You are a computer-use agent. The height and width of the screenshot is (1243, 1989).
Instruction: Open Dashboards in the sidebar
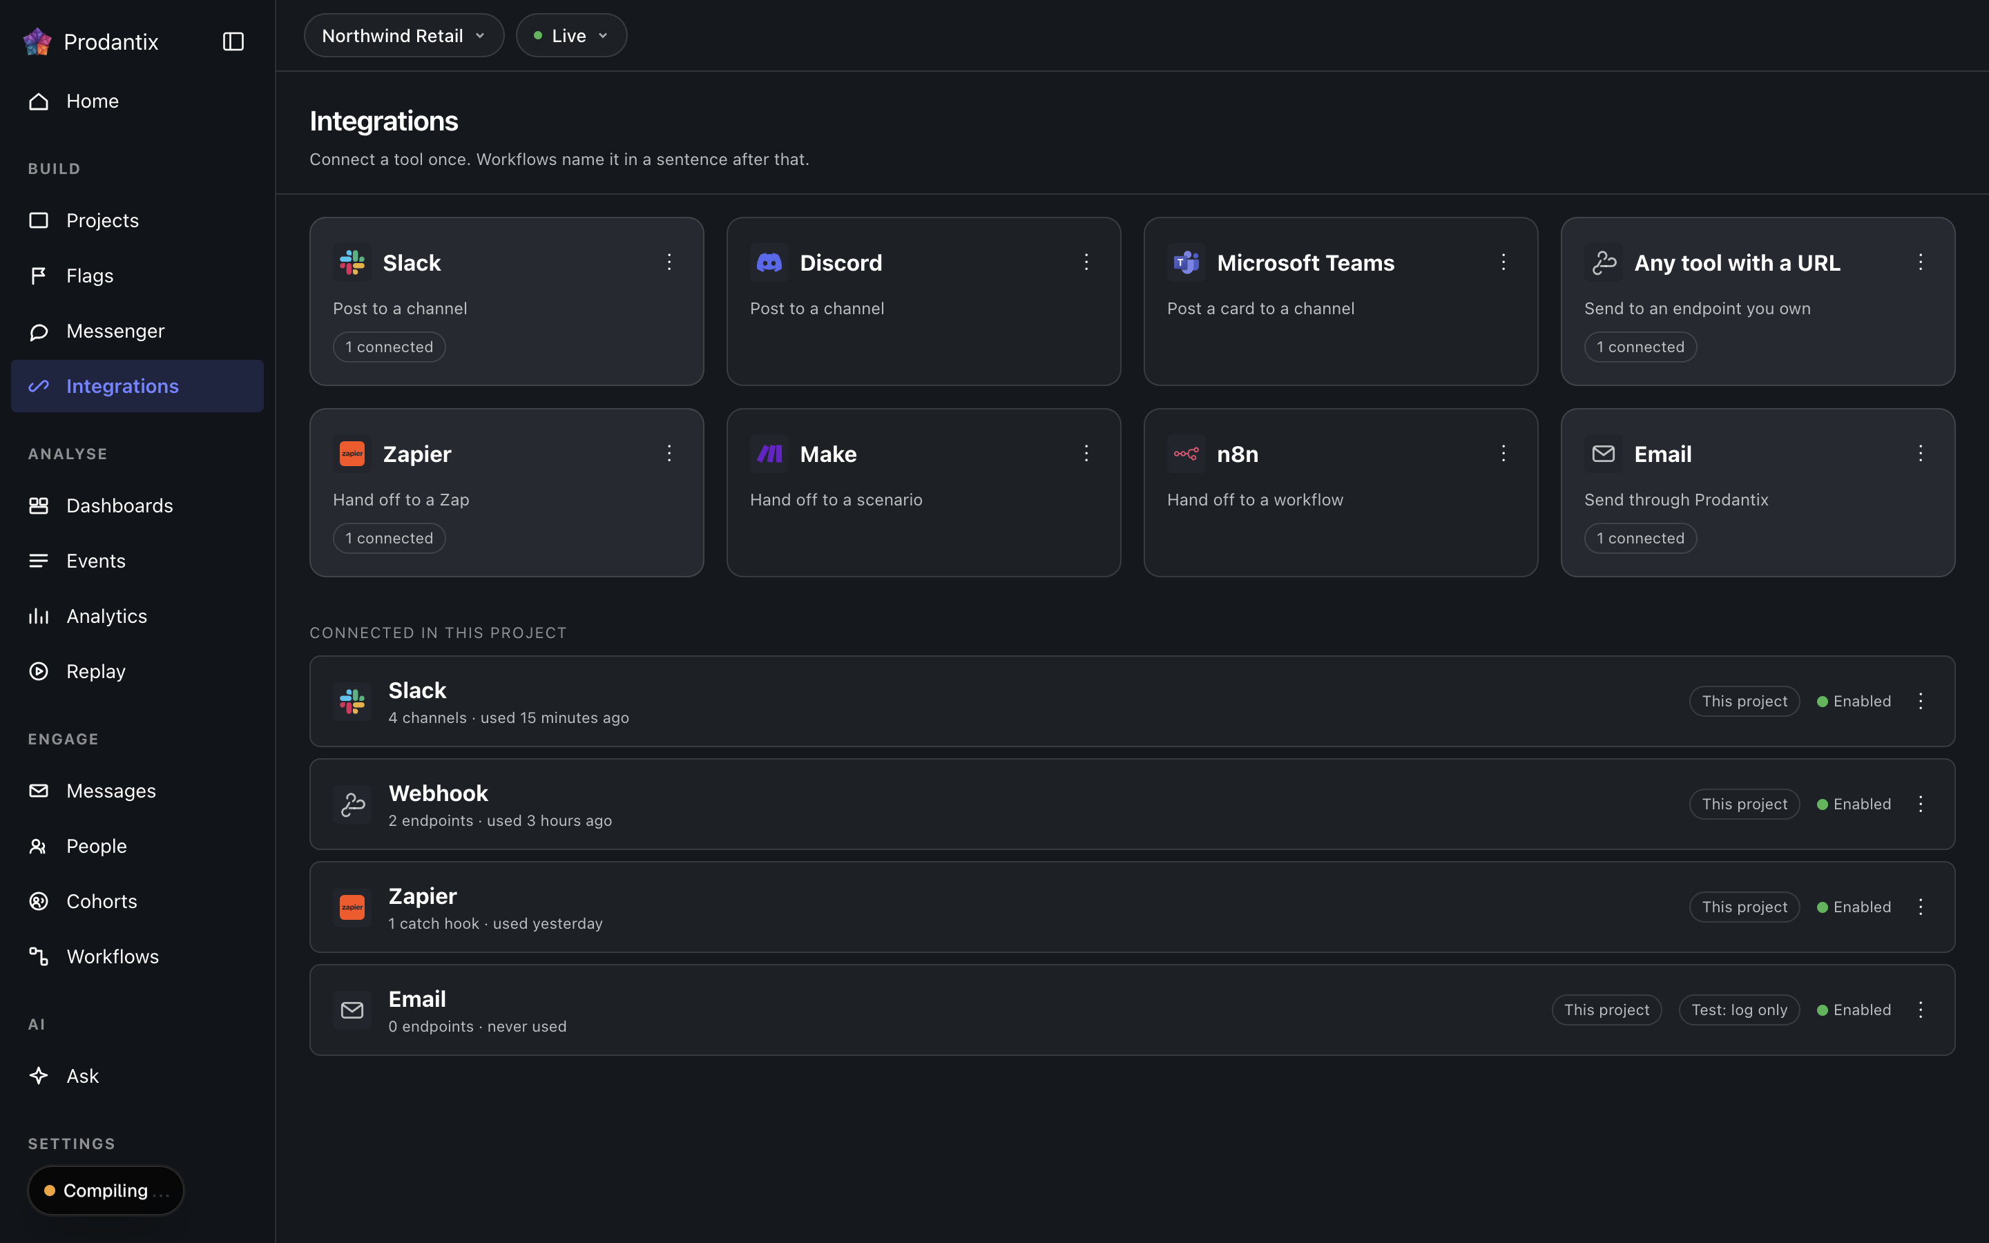(x=137, y=505)
